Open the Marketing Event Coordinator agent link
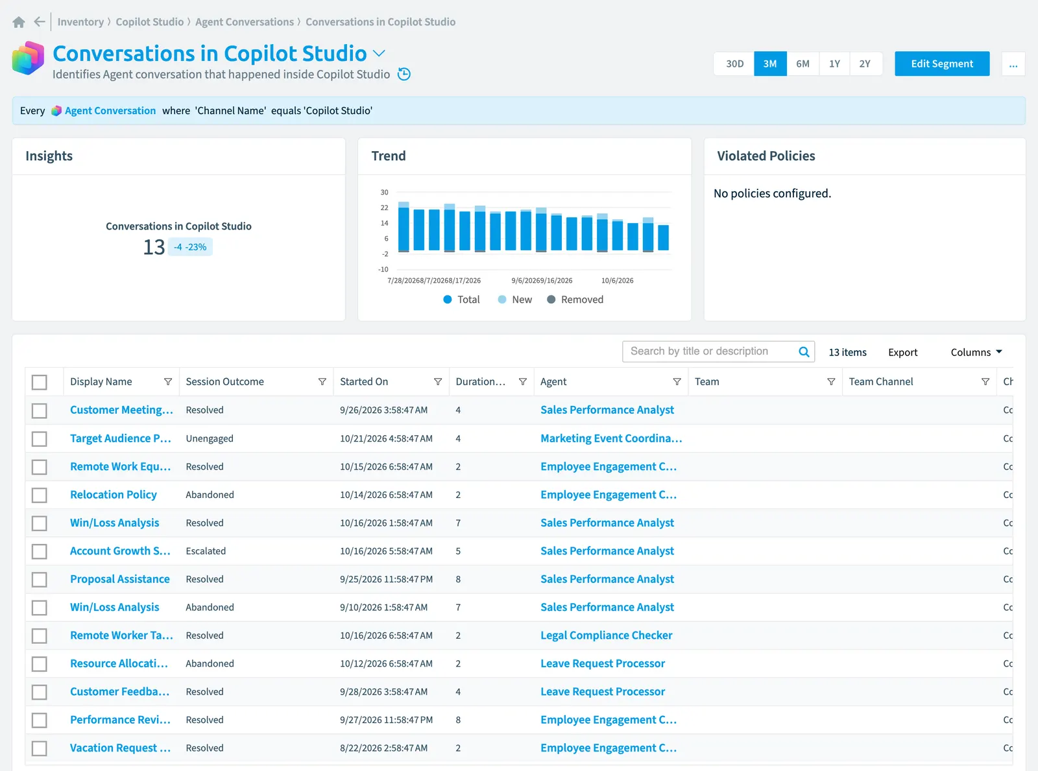 tap(611, 438)
